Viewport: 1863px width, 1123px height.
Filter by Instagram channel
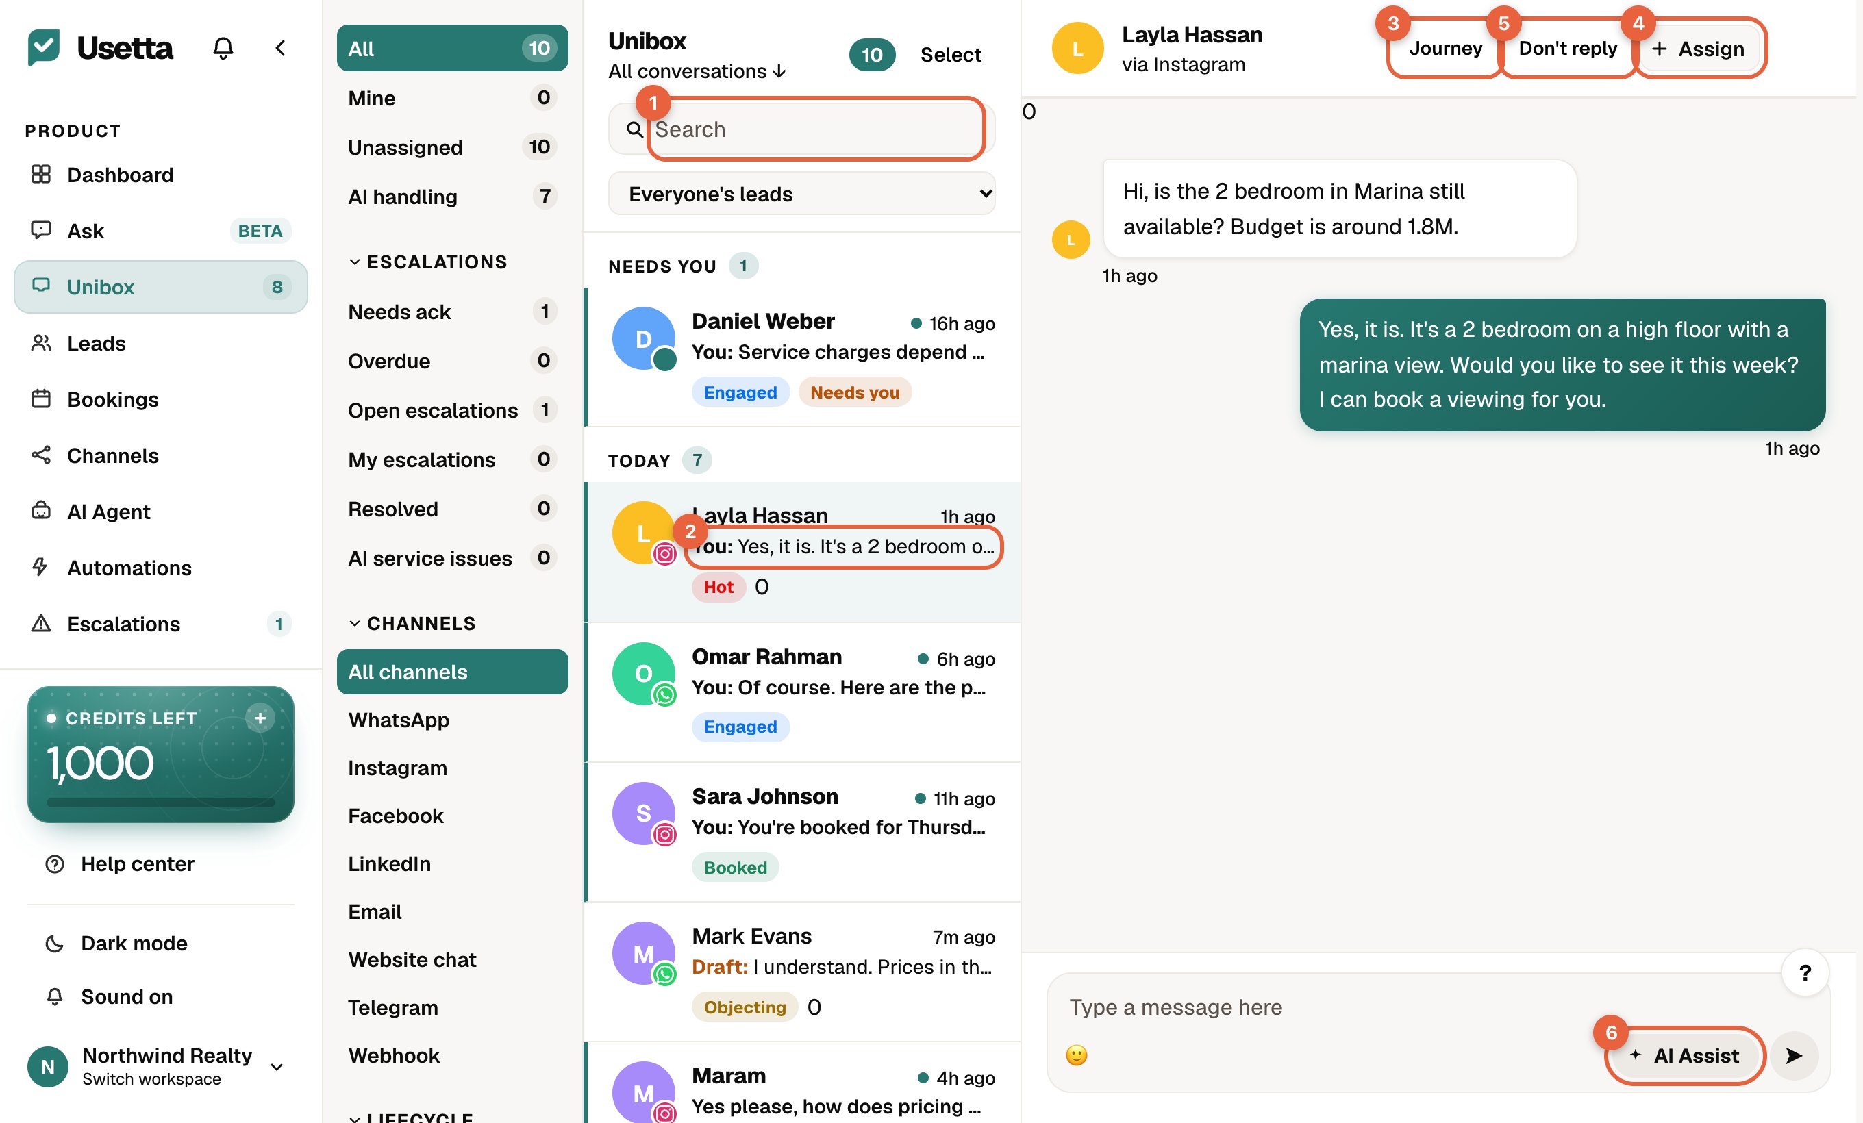[452, 768]
